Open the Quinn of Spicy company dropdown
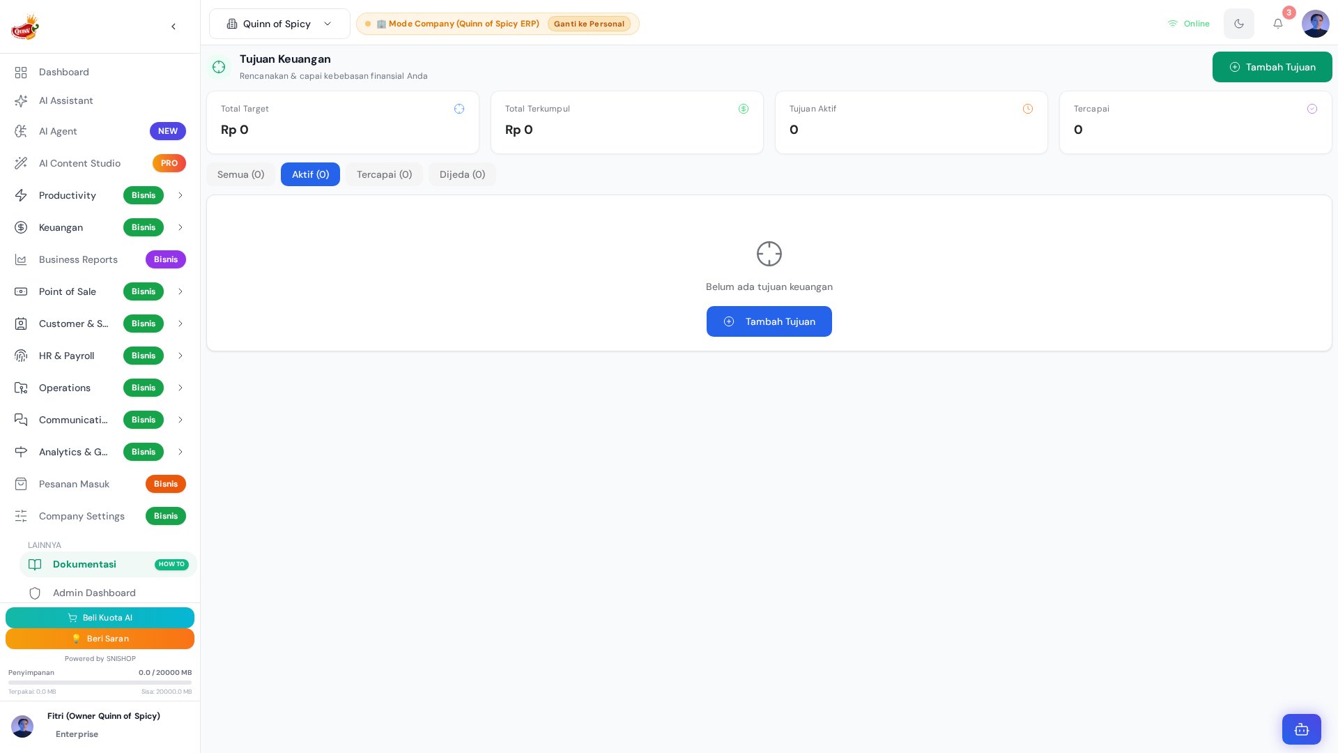This screenshot has width=1338, height=753. pos(279,24)
